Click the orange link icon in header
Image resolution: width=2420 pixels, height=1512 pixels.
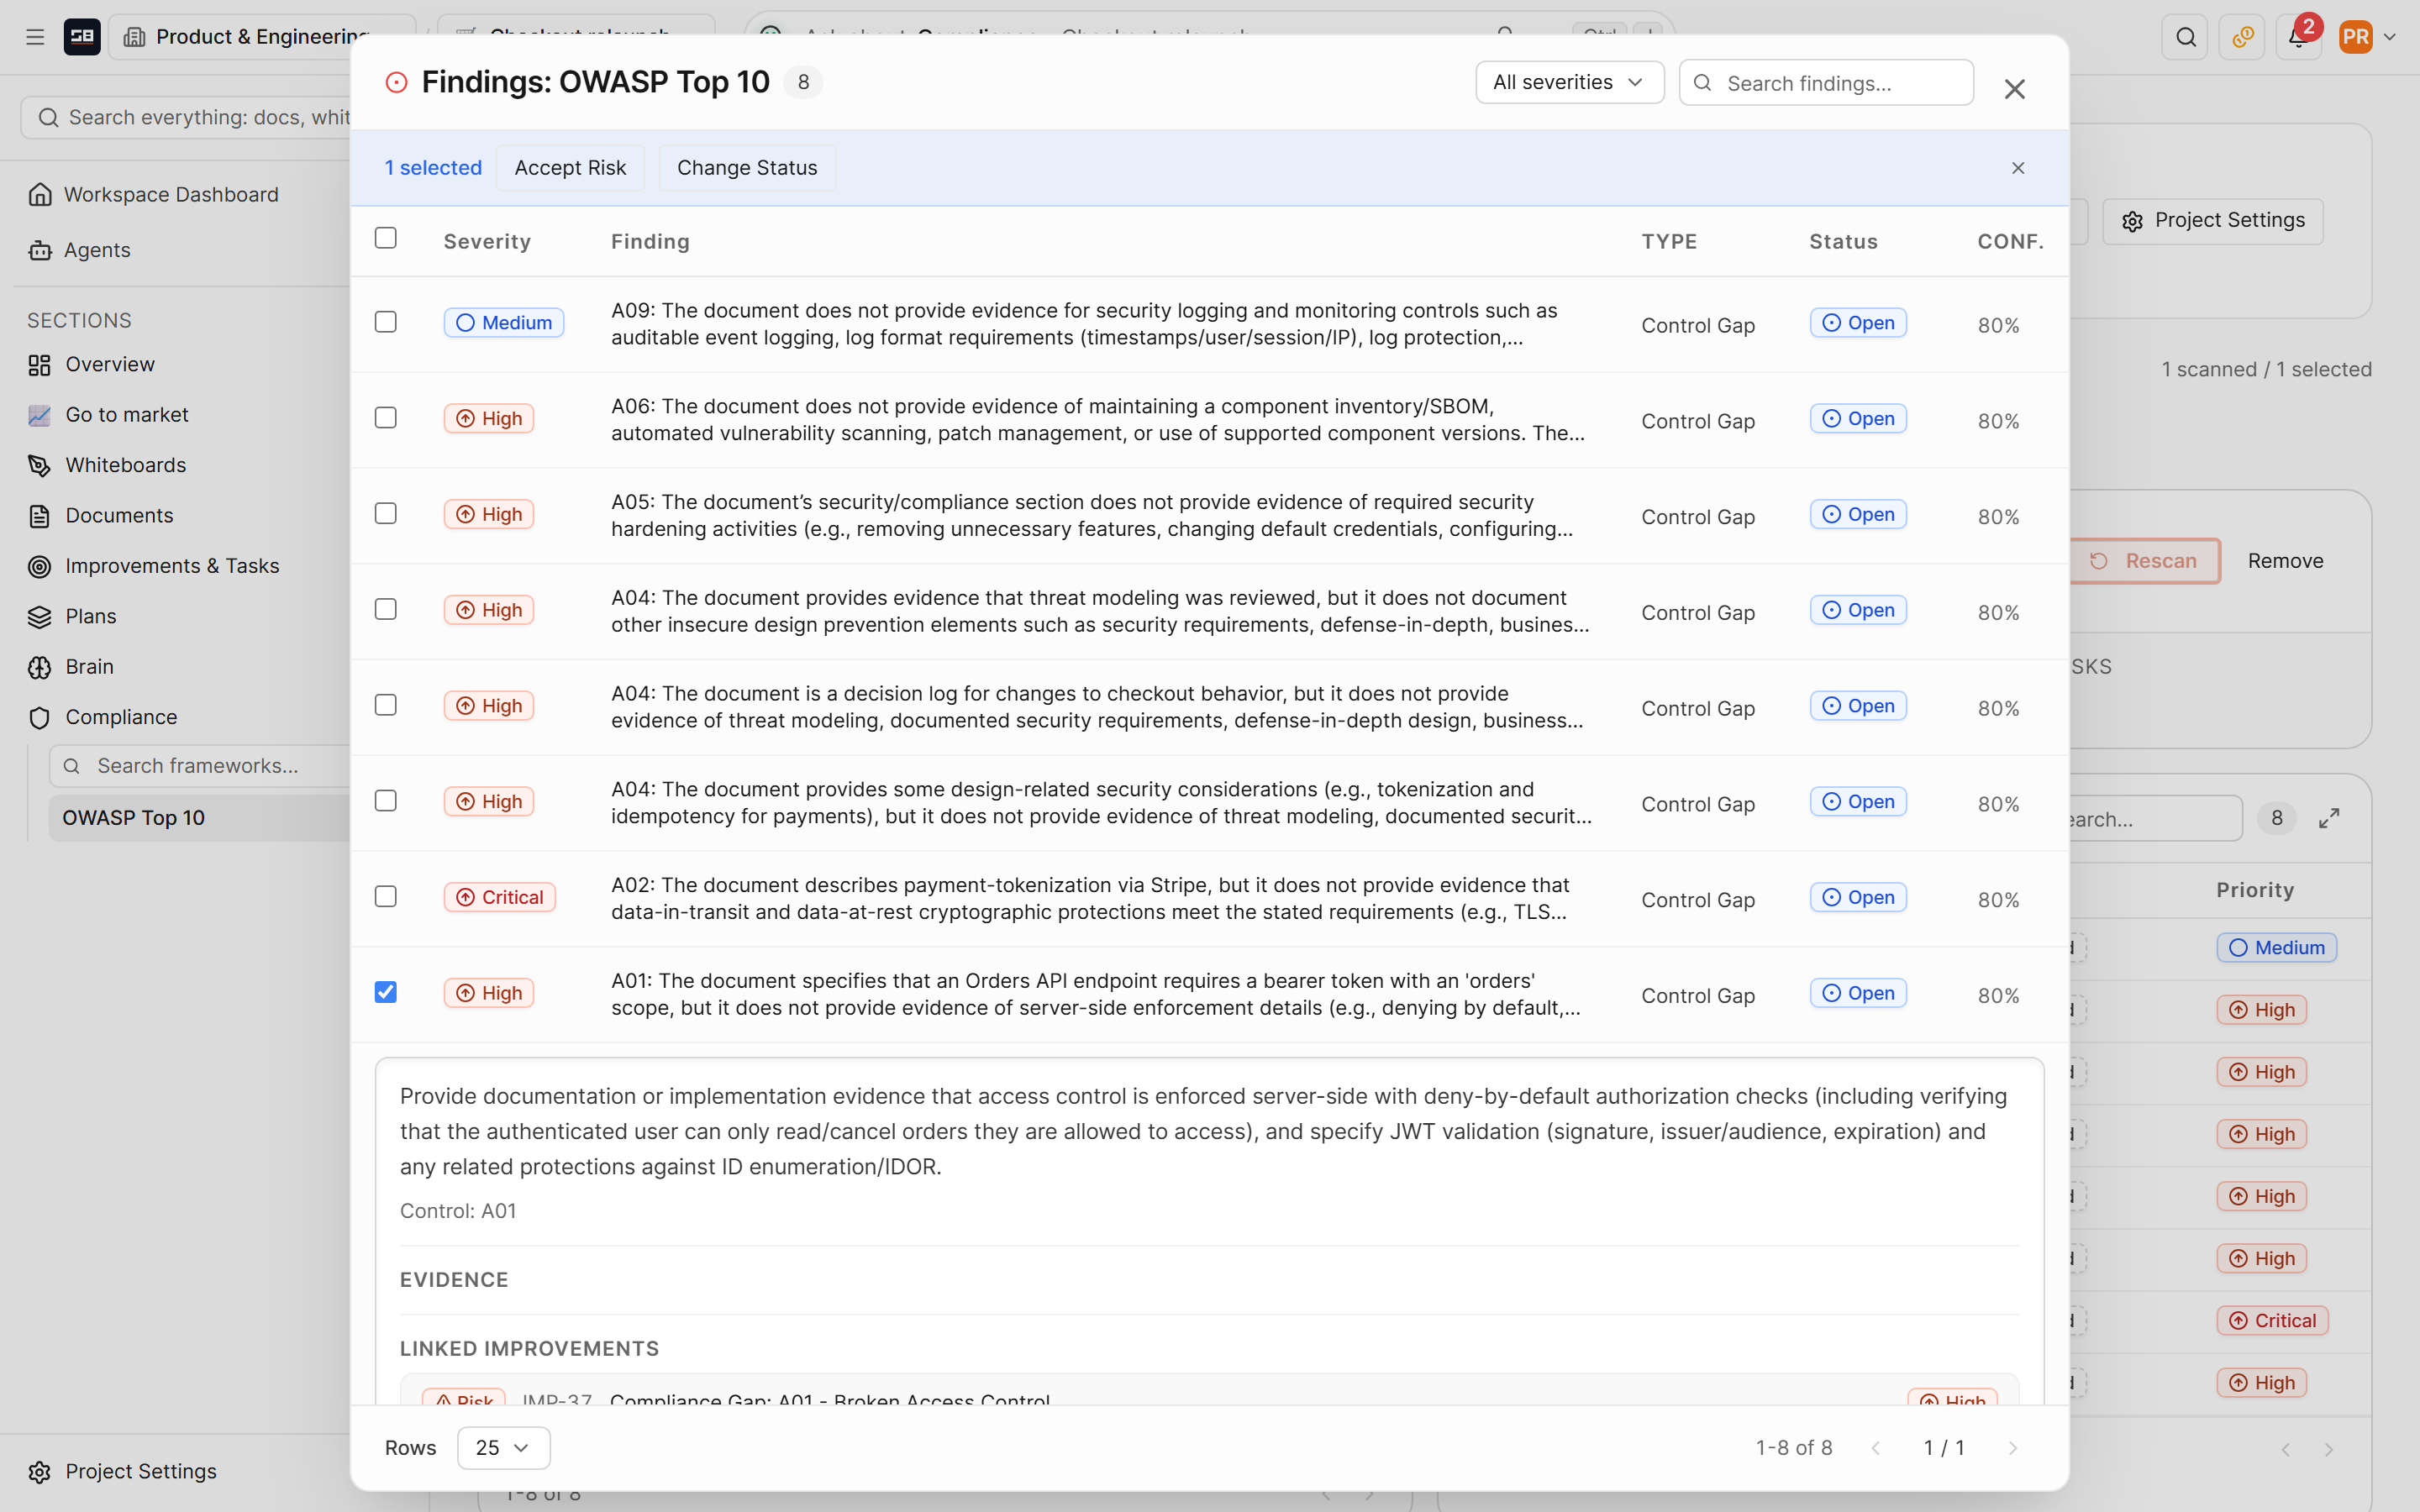pos(2242,37)
